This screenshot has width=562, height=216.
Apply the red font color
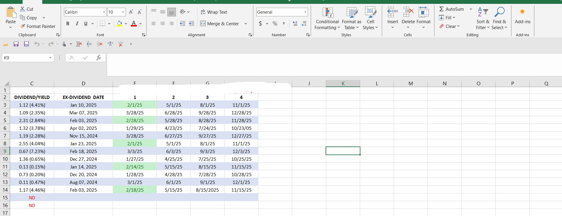pyautogui.click(x=134, y=23)
